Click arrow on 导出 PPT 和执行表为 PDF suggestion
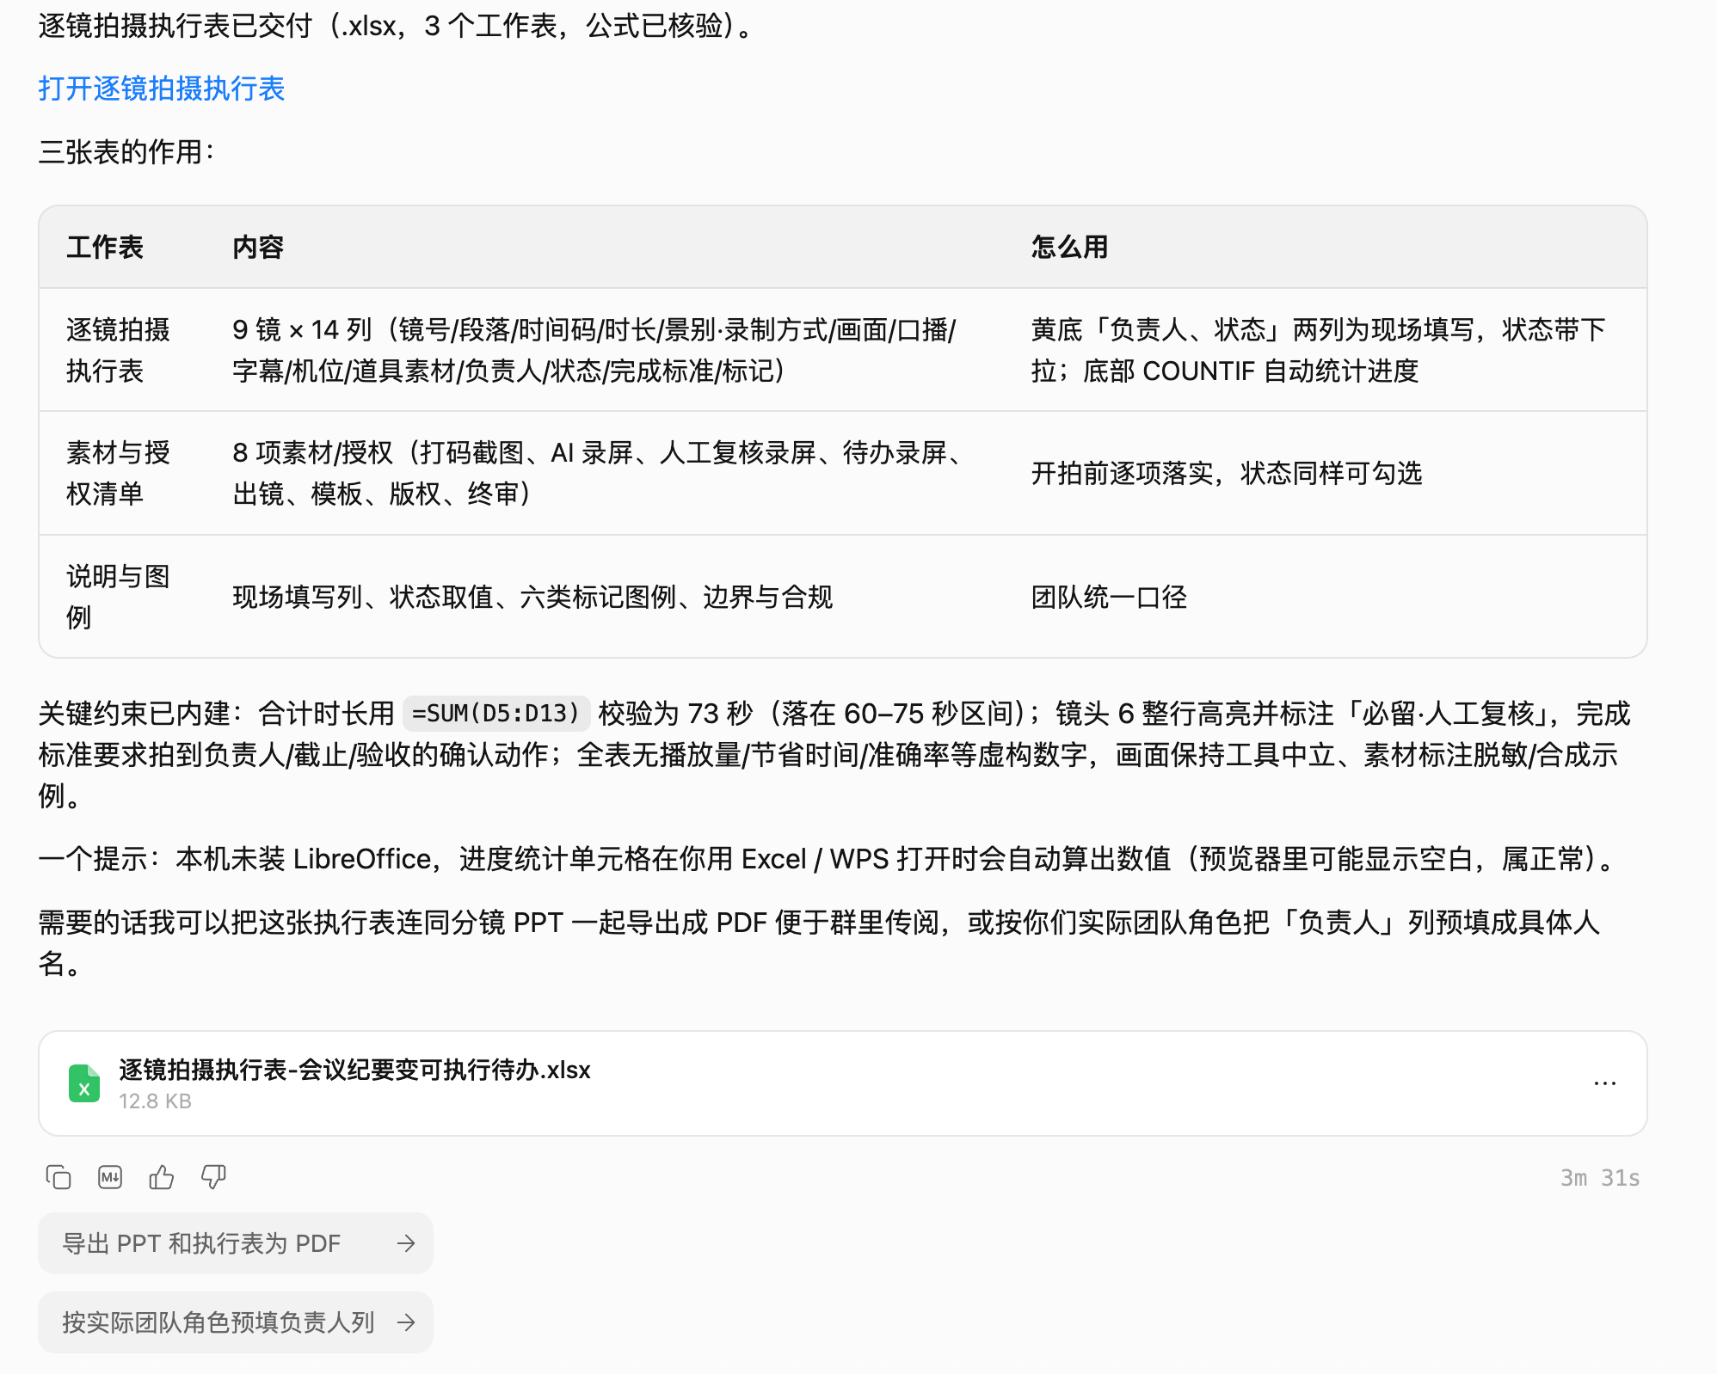 click(406, 1243)
